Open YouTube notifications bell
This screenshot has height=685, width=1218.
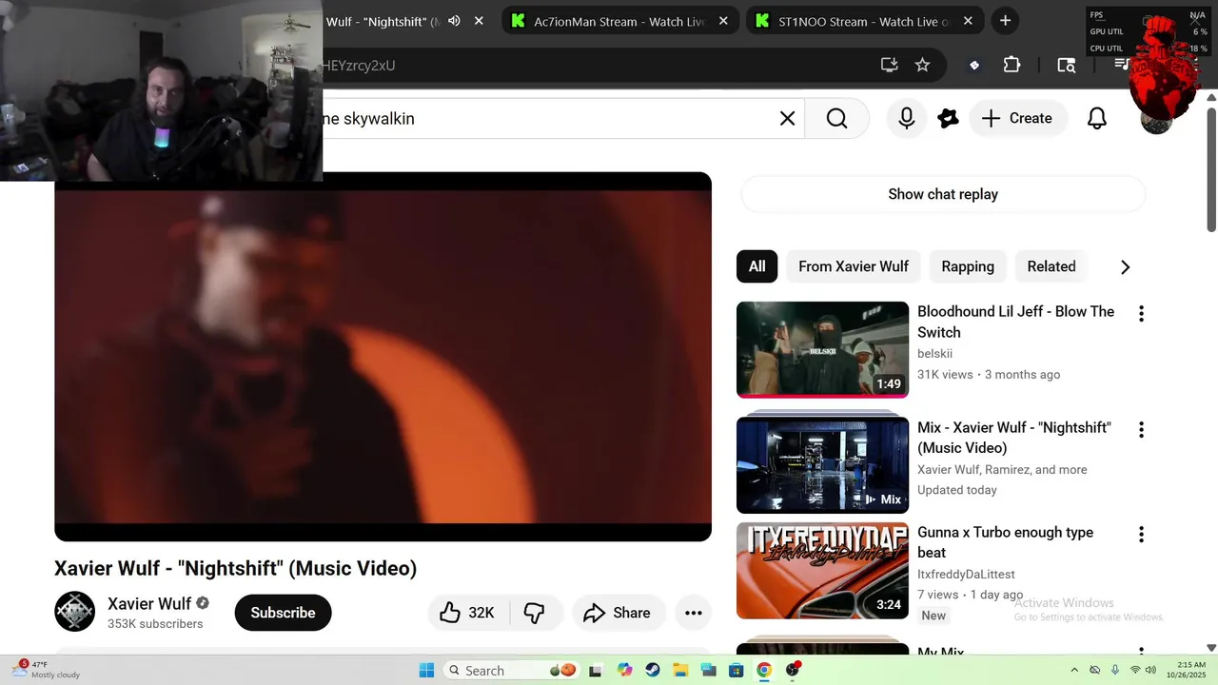pyautogui.click(x=1097, y=118)
